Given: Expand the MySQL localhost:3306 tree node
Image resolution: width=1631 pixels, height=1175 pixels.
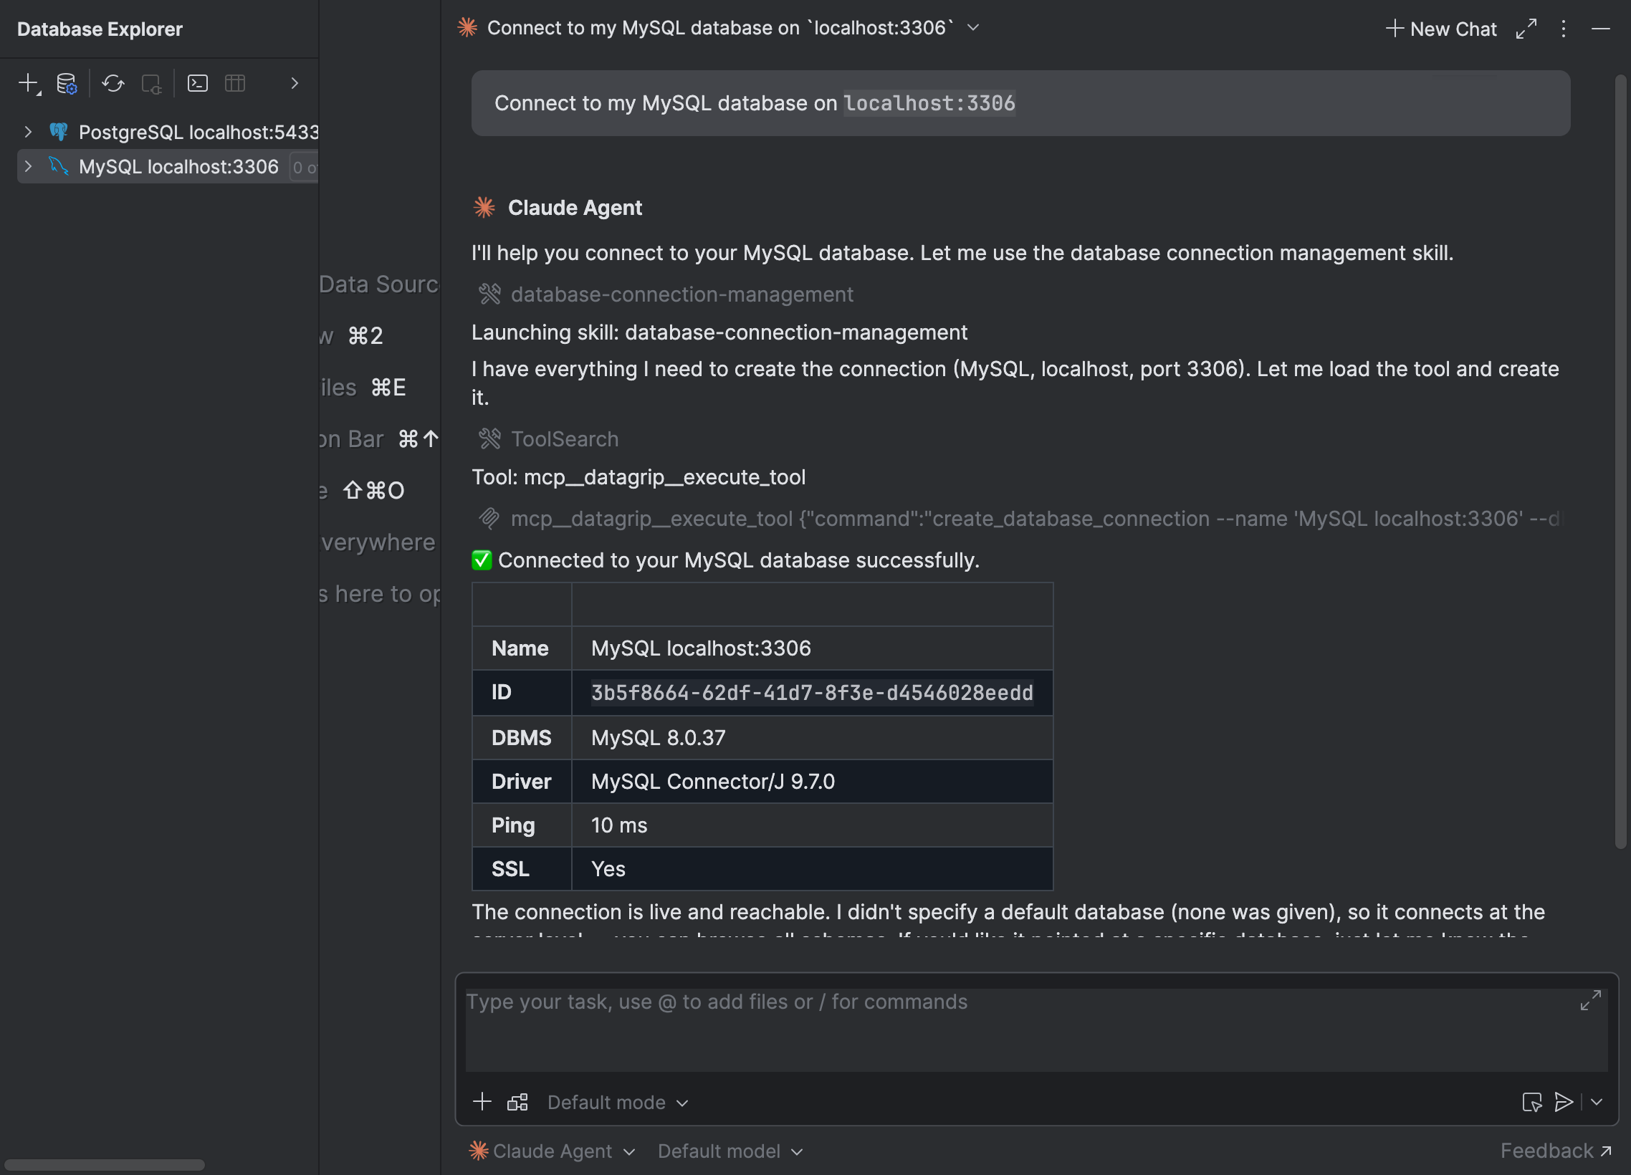Looking at the screenshot, I should (27, 166).
